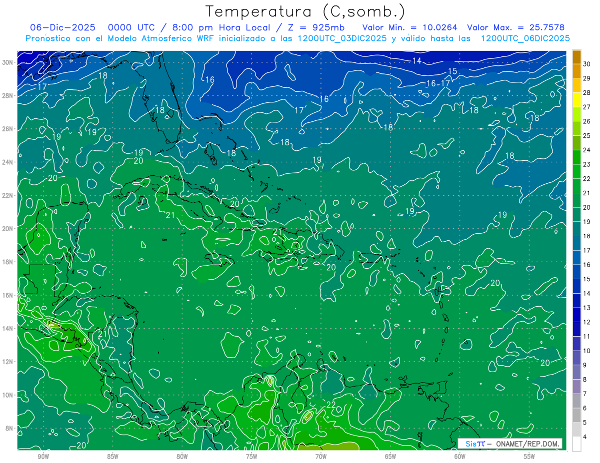Image resolution: width=600 pixels, height=463 pixels.
Task: Click the 80W longitude axis label
Action: pos(182,457)
